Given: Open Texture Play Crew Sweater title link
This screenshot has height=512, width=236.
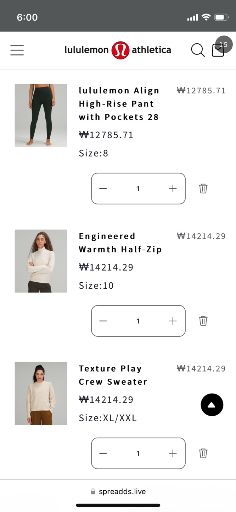Looking at the screenshot, I should coord(113,375).
